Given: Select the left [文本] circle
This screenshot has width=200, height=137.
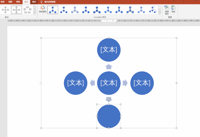Looking at the screenshot, I should pos(76,83).
